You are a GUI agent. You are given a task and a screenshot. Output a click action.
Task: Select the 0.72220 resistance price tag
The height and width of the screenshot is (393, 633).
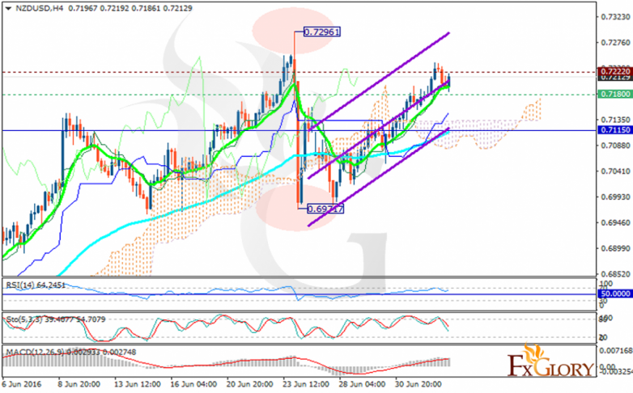pos(615,71)
